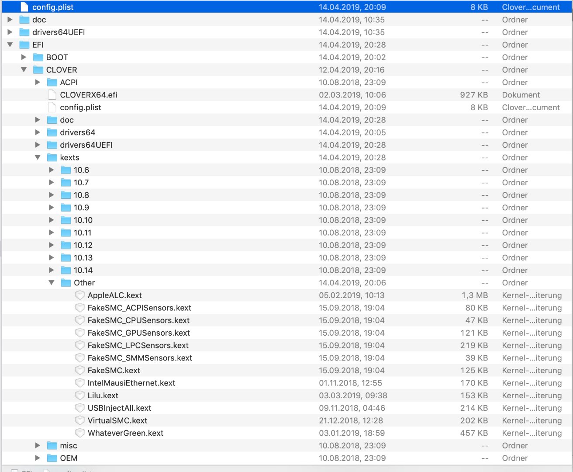The height and width of the screenshot is (472, 573).
Task: Expand the misc folder
Action: pos(38,446)
